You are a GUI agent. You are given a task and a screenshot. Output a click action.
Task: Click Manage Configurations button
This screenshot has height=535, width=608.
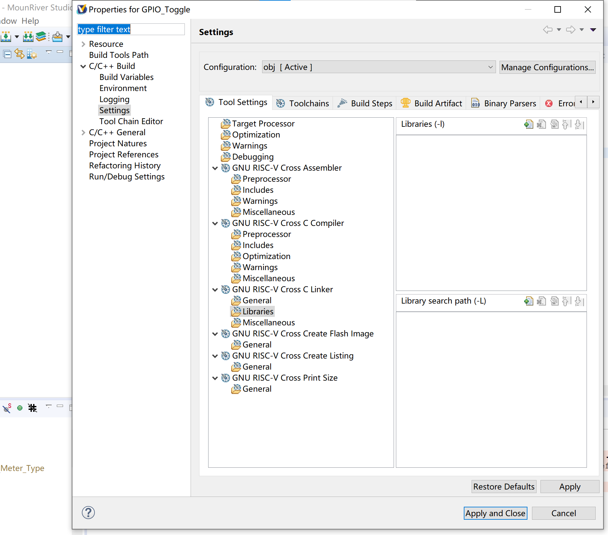548,67
